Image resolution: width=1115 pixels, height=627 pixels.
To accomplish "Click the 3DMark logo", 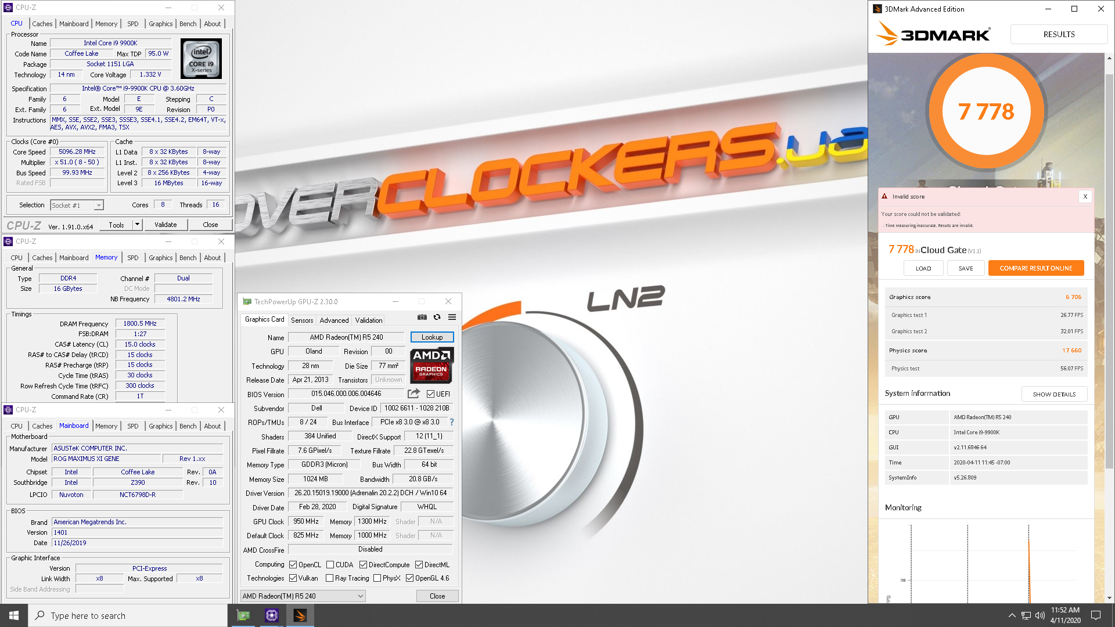I will pyautogui.click(x=933, y=34).
